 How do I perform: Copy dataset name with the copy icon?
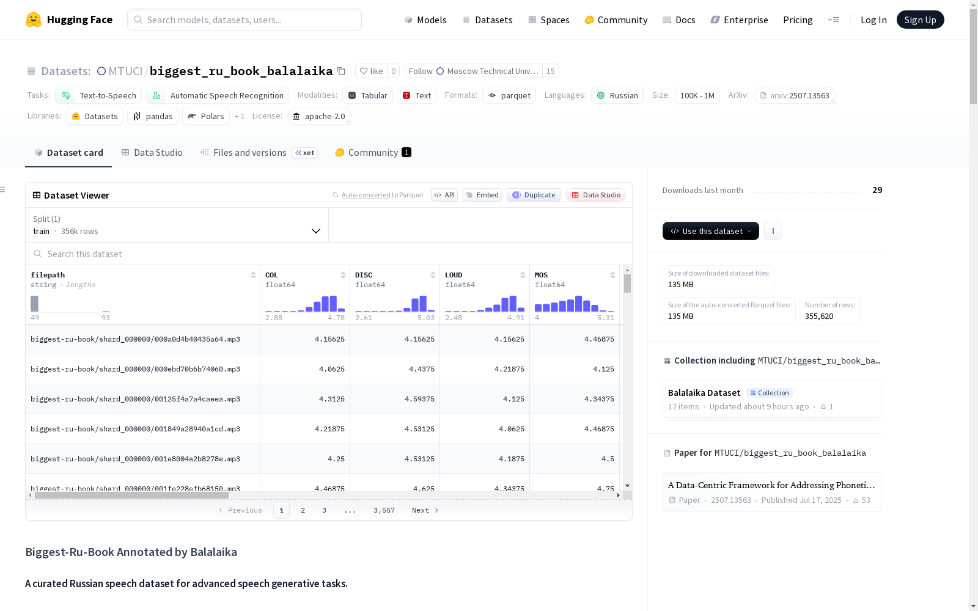[342, 71]
